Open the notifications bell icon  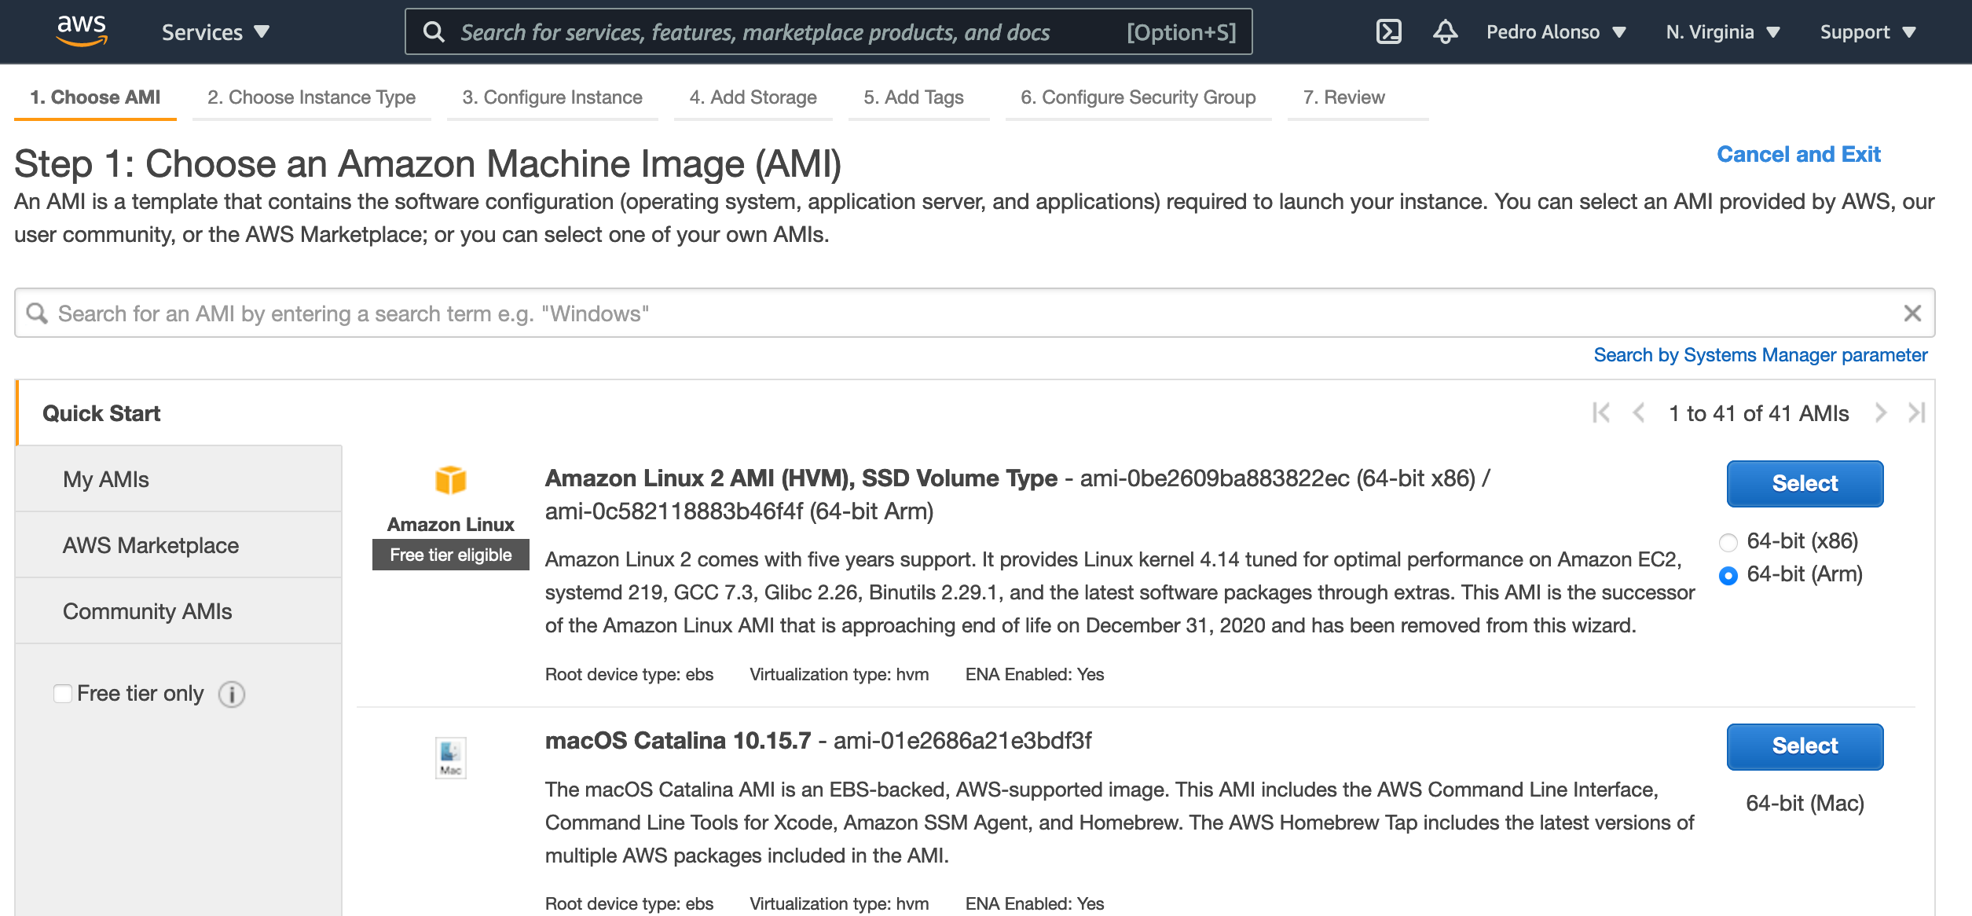point(1445,31)
